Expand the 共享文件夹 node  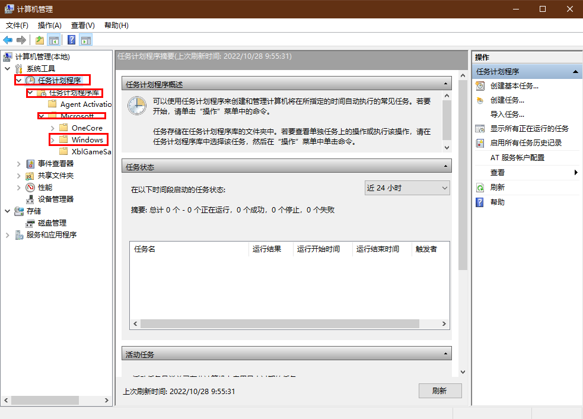tap(18, 176)
